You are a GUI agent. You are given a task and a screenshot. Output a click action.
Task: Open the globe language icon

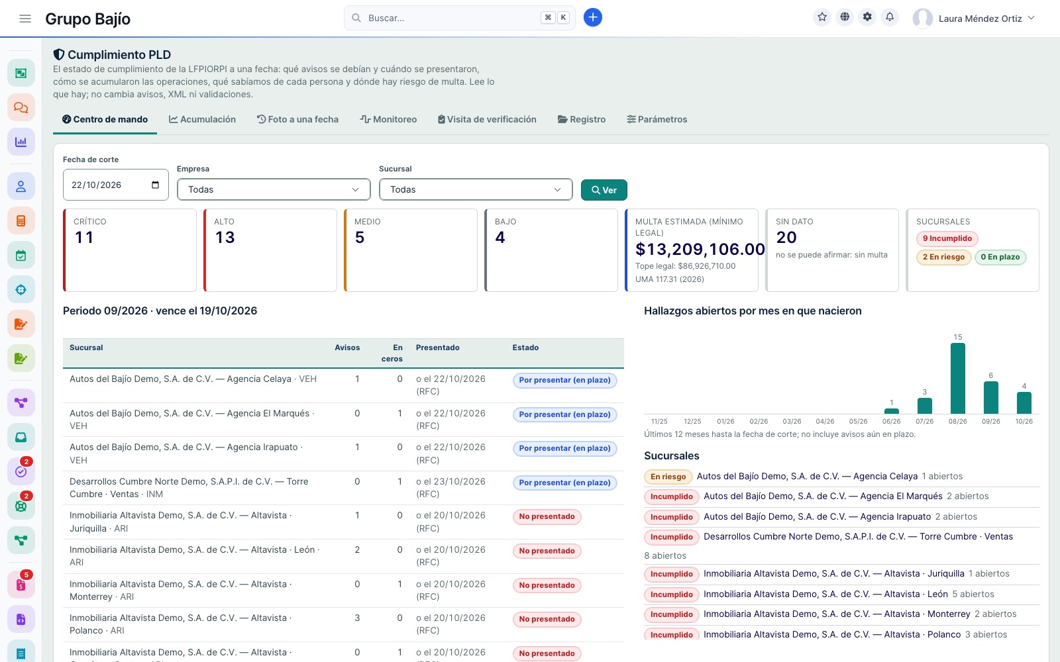(845, 17)
